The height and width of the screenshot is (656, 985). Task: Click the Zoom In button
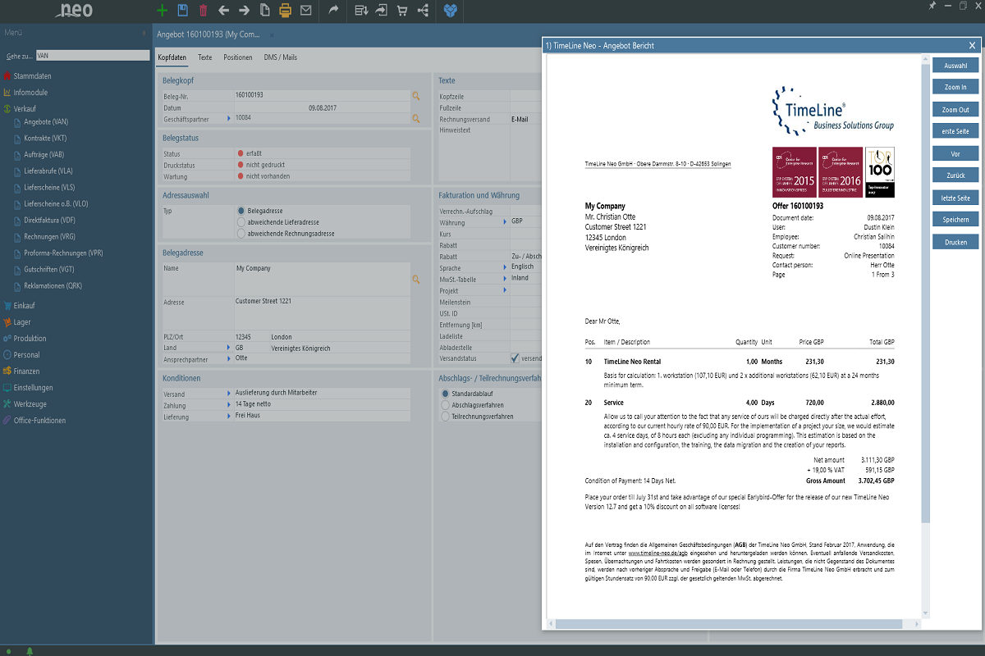coord(955,87)
